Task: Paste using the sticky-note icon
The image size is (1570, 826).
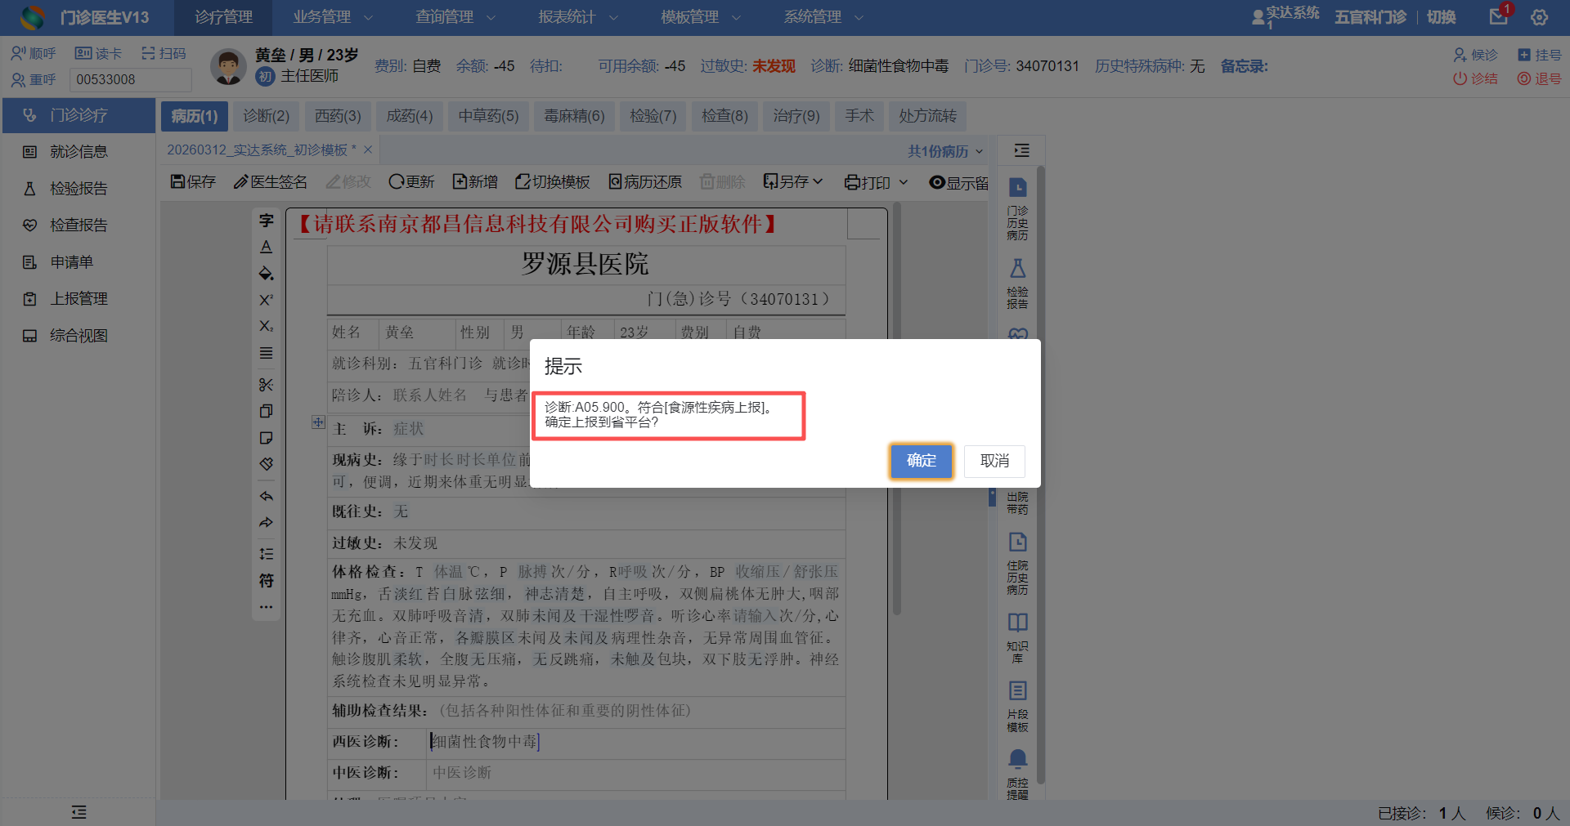Action: click(267, 438)
